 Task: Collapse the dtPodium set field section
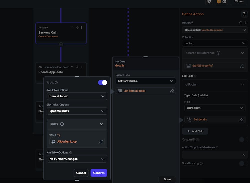point(242,85)
